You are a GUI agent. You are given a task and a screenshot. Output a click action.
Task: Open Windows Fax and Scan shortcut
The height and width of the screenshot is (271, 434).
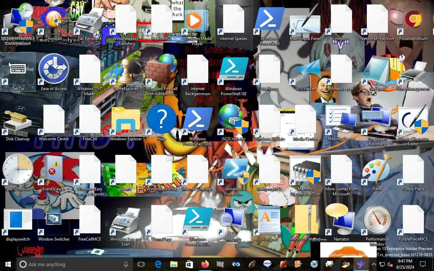click(x=125, y=226)
